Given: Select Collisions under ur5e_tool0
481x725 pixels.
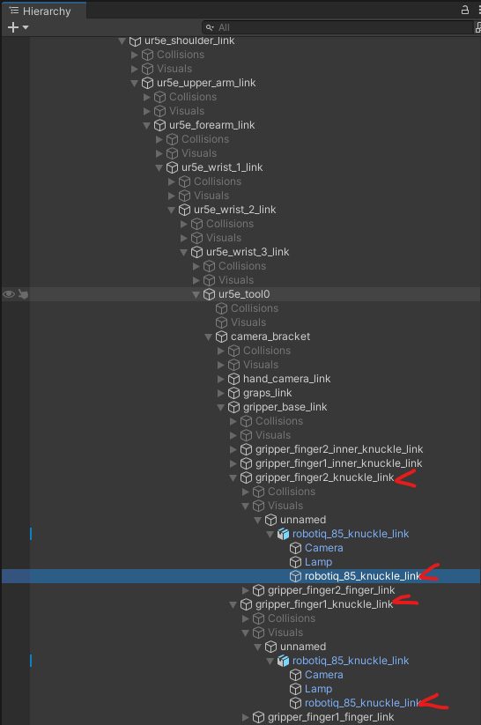Looking at the screenshot, I should tap(255, 308).
